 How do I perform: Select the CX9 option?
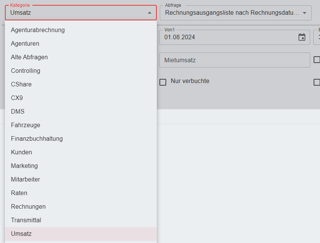point(17,98)
